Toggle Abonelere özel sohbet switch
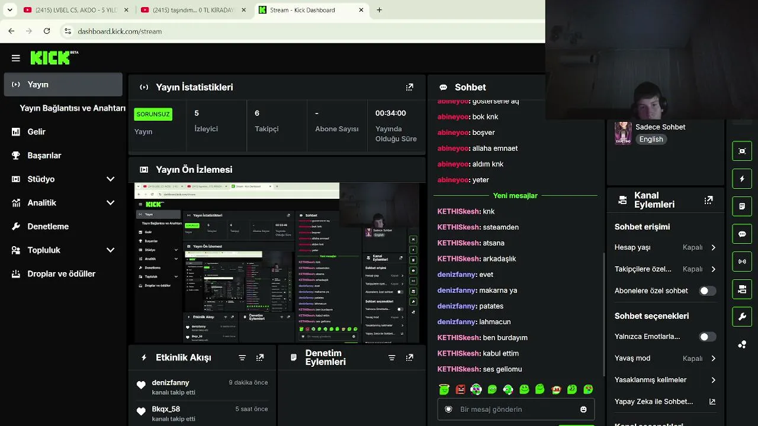 [708, 291]
